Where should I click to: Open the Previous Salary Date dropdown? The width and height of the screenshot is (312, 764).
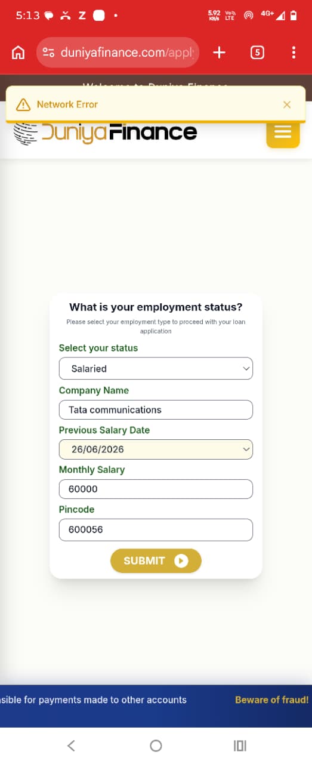pyautogui.click(x=156, y=449)
